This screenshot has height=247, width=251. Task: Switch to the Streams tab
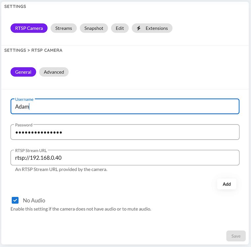pos(63,28)
